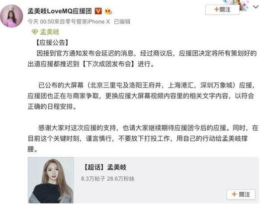Click the 【应援公告】 heading text
This screenshot has width=262, height=205.
click(52, 43)
